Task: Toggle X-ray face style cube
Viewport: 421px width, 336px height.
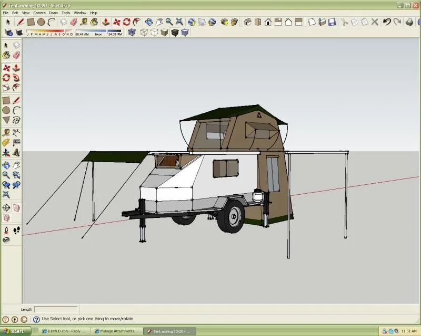Action: [132, 33]
